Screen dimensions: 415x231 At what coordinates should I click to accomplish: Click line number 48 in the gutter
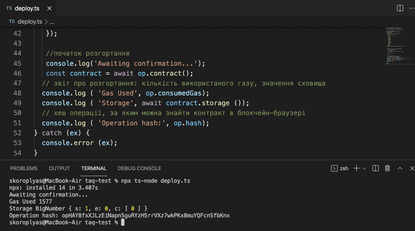(x=17, y=93)
